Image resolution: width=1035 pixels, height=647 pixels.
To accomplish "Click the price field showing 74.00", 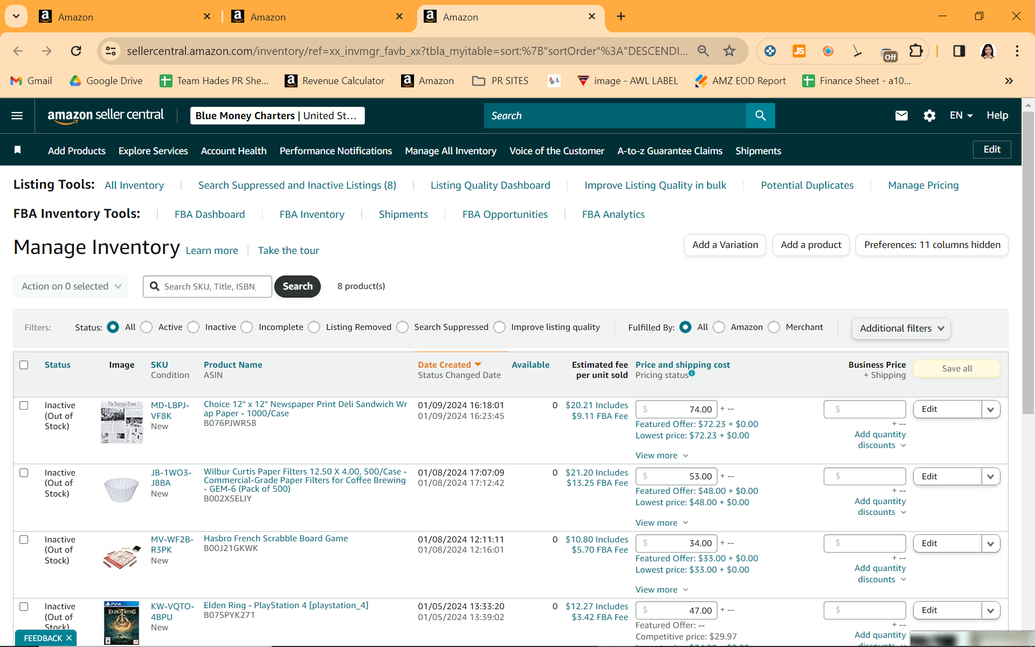I will [x=677, y=409].
